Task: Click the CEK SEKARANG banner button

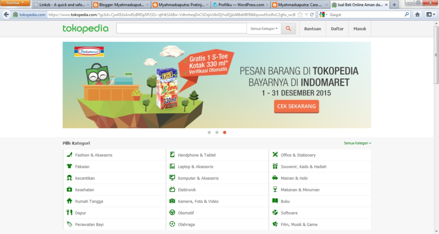Action: click(296, 106)
